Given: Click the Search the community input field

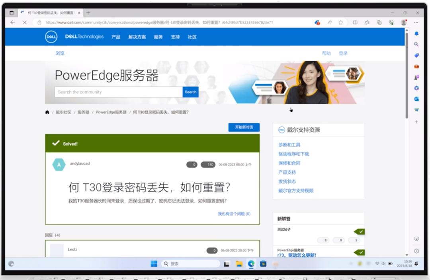Looking at the screenshot, I should coord(115,92).
